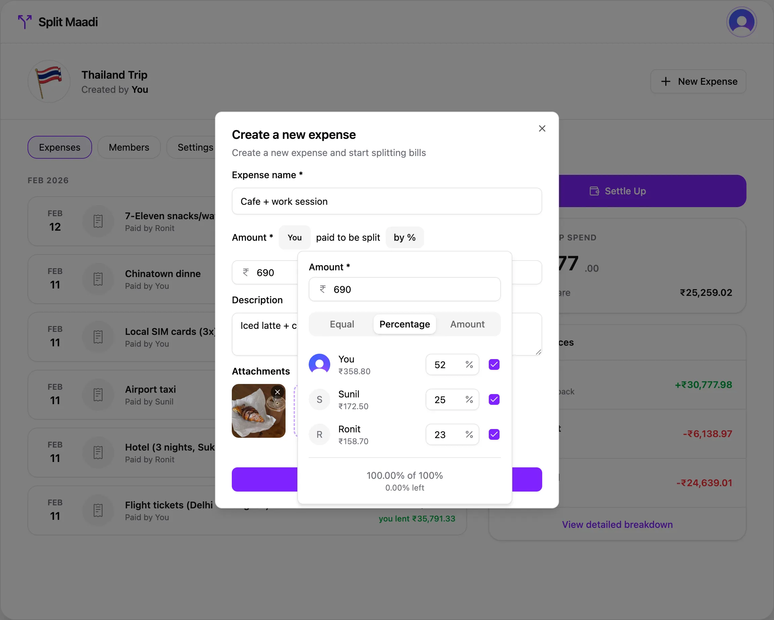Image resolution: width=774 pixels, height=620 pixels.
Task: Open View detailed breakdown
Action: [x=617, y=525]
